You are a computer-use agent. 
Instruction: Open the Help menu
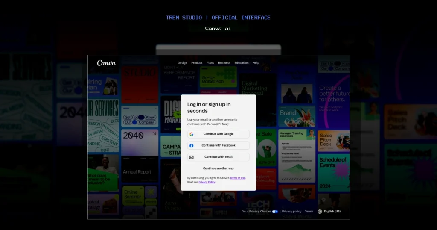[x=256, y=63]
